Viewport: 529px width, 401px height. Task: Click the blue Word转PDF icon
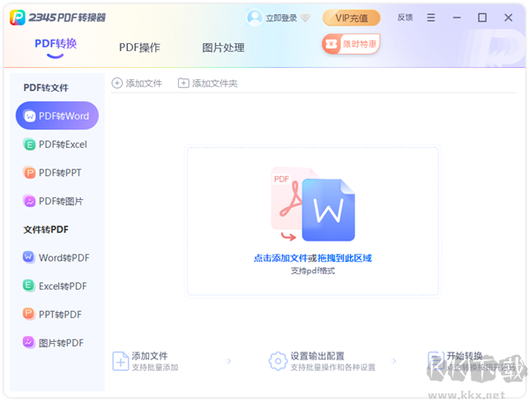(x=28, y=257)
